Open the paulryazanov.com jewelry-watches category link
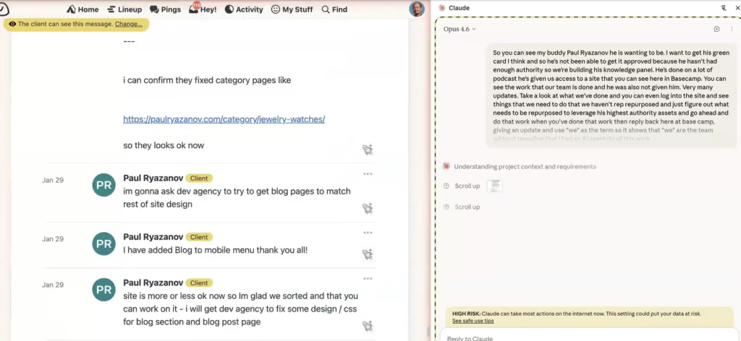The height and width of the screenshot is (341, 741). [x=224, y=119]
